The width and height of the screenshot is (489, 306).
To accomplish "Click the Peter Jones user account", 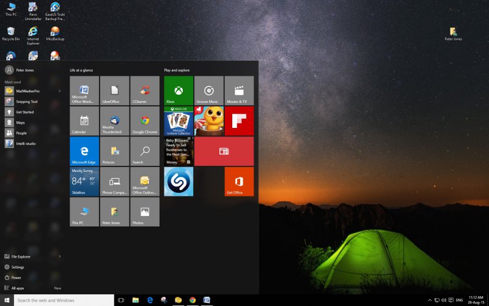I will tap(20, 70).
